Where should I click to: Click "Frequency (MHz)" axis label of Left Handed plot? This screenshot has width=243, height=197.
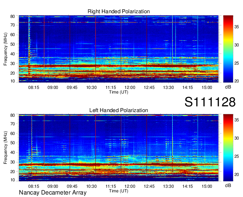pyautogui.click(x=5, y=148)
